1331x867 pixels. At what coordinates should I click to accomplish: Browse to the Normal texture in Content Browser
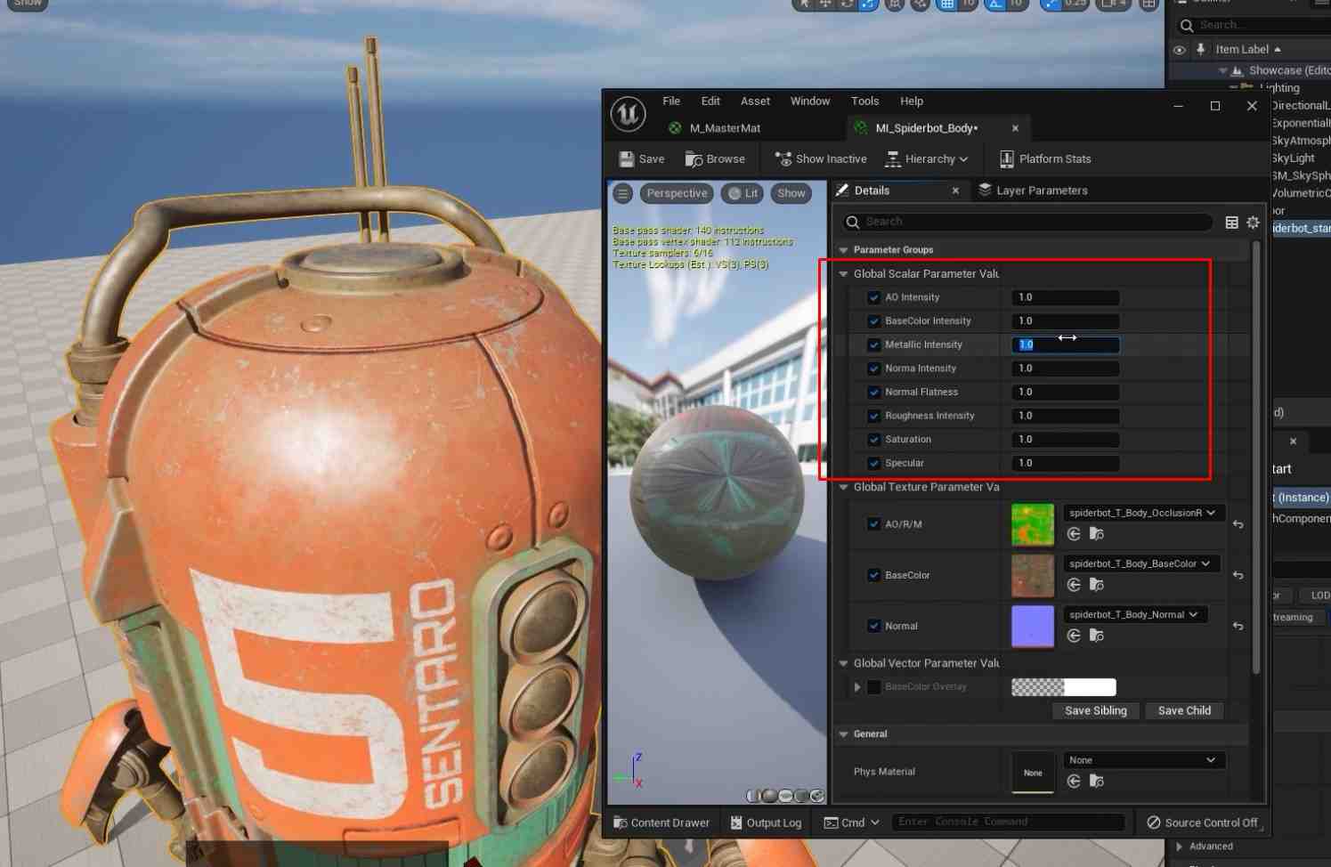(x=1097, y=636)
